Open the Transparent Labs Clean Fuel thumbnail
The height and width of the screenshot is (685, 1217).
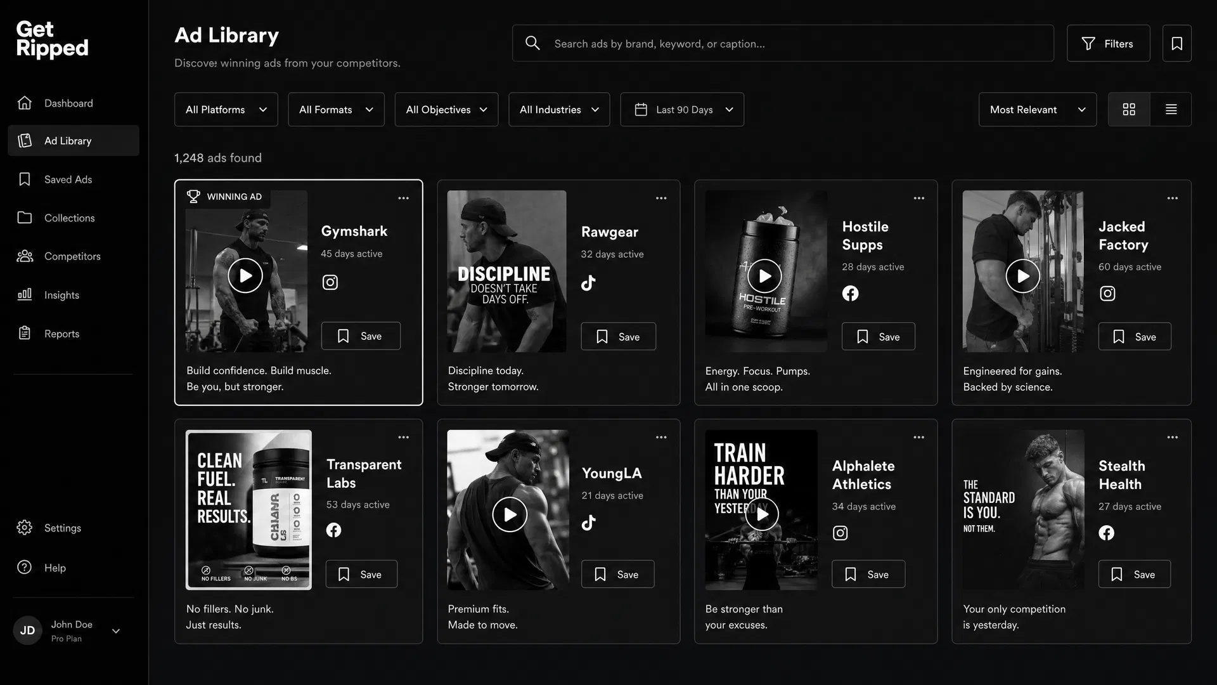[248, 510]
